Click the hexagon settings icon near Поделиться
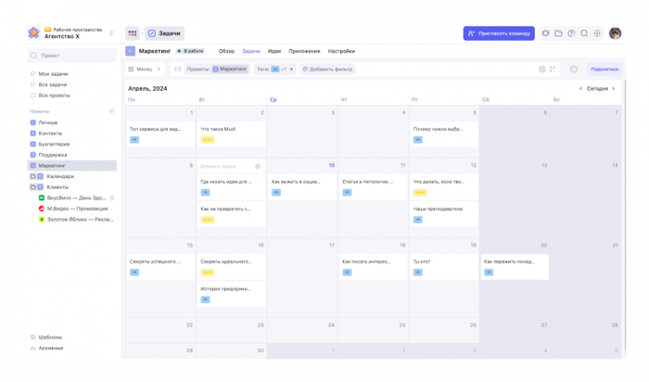Screen dimensions: 649x382 (574, 70)
